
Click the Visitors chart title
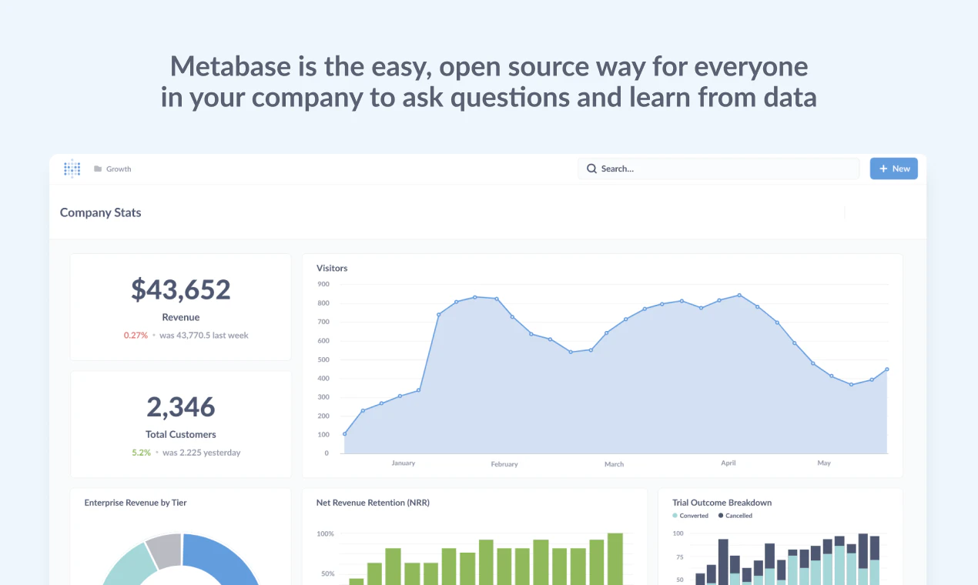332,268
